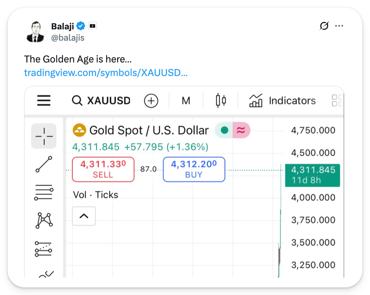The image size is (370, 295).
Task: Collapse the indicator legend chevron
Action: (x=84, y=216)
